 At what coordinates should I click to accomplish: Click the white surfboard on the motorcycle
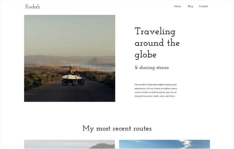[69, 77]
